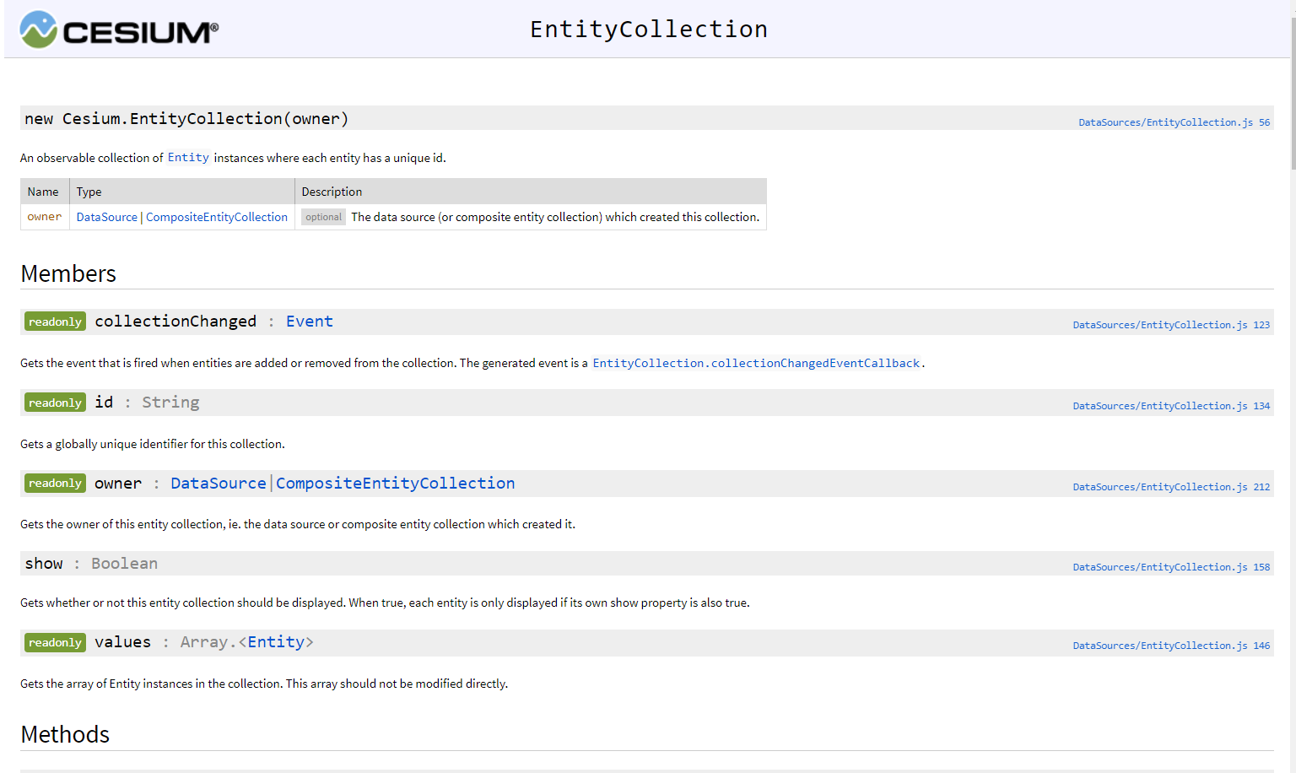Click the readonly badge beside collectionChanged

[56, 322]
